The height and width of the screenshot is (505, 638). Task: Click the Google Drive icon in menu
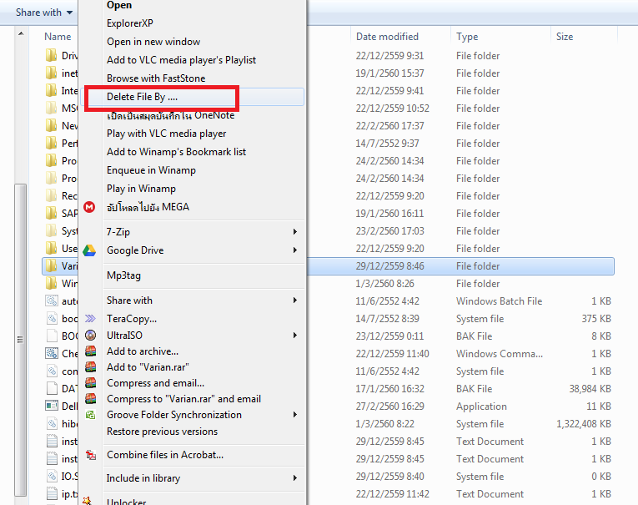coord(89,250)
